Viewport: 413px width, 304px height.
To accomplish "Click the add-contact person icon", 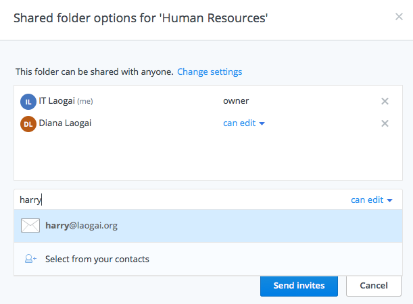I will (30, 259).
